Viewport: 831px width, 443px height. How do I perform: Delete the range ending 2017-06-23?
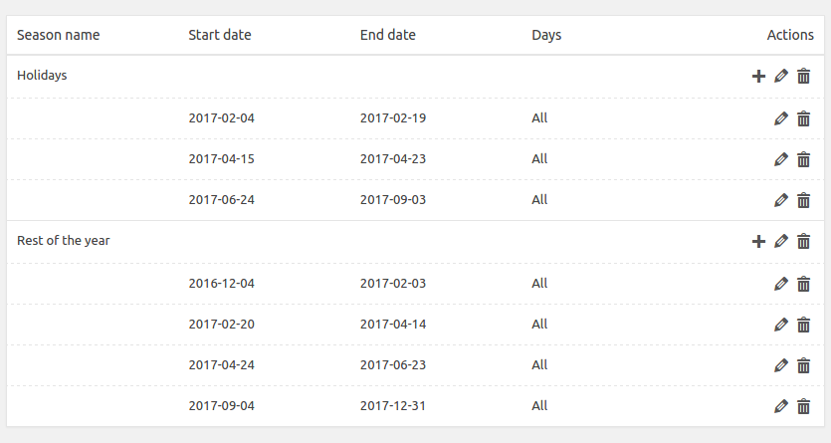point(804,365)
